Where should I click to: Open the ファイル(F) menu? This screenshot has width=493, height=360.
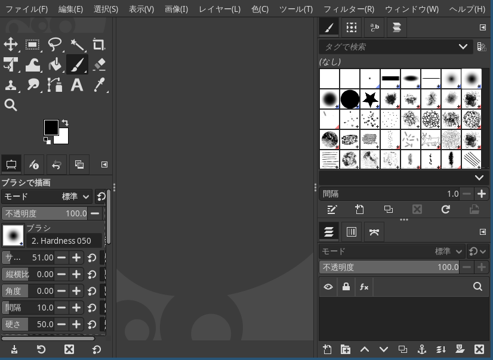[26, 9]
